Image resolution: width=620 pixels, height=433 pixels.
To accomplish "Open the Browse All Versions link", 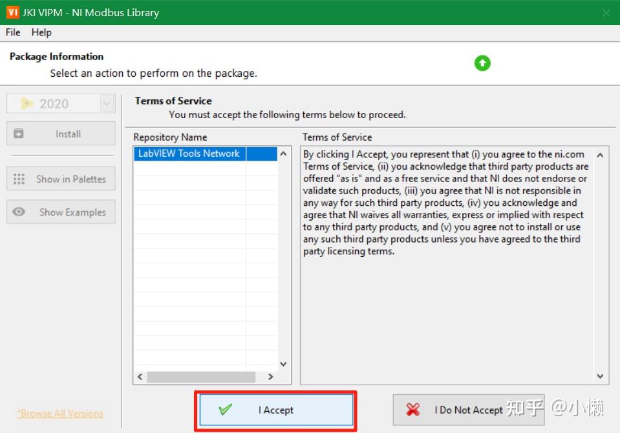I will tap(60, 413).
